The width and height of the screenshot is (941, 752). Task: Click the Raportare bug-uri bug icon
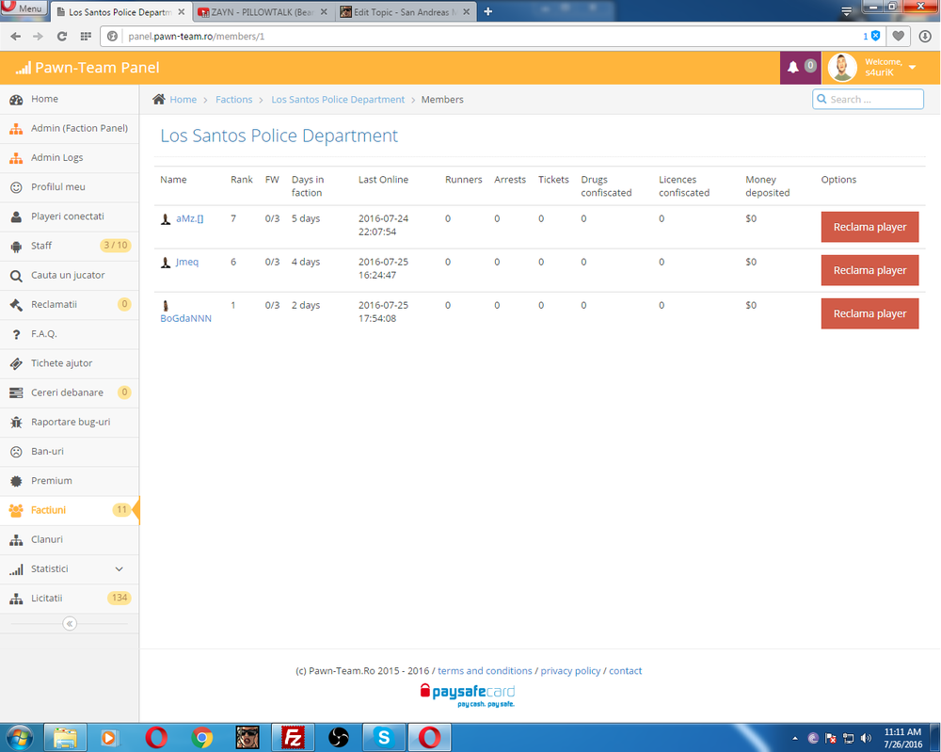pyautogui.click(x=16, y=423)
